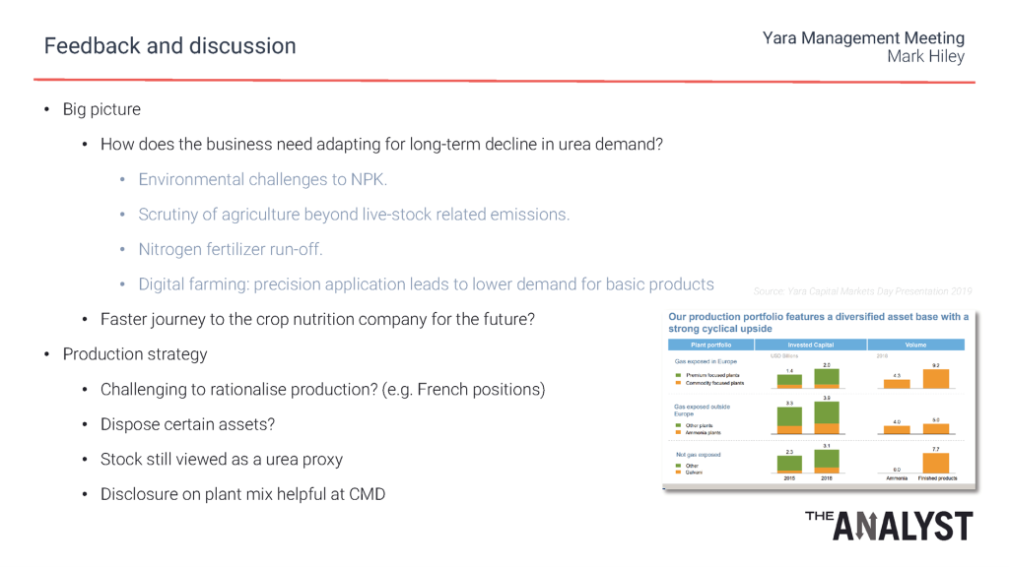
Task: Select the Production strategy heading bullet
Action: pos(135,354)
